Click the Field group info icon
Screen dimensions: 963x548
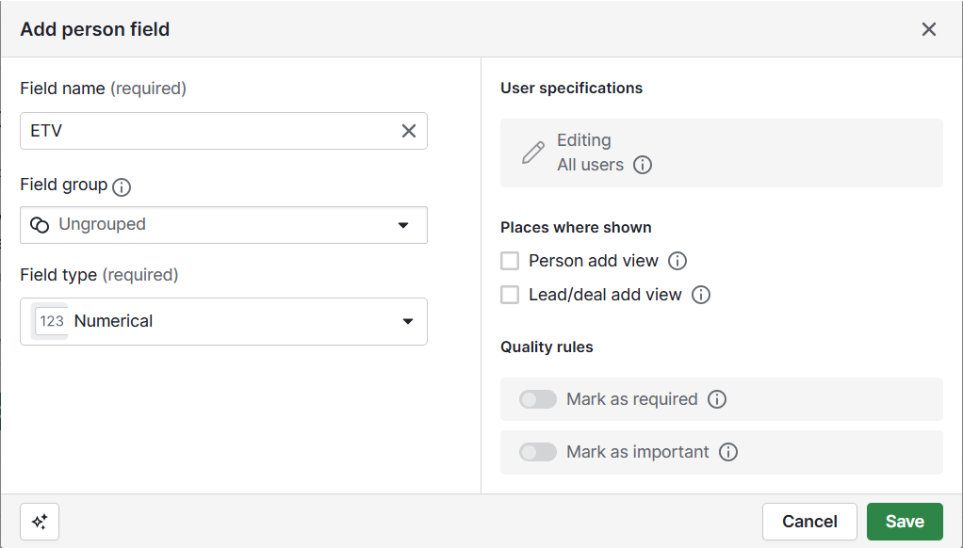[x=122, y=186]
